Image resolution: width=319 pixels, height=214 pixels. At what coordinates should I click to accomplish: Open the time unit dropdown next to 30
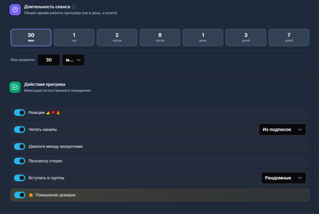[x=73, y=60]
